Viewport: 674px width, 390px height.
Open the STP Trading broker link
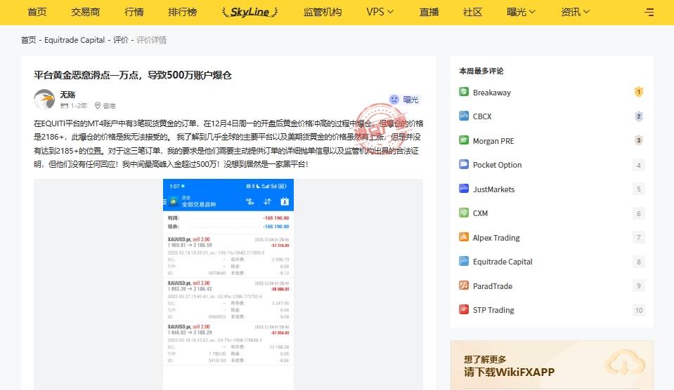(493, 310)
